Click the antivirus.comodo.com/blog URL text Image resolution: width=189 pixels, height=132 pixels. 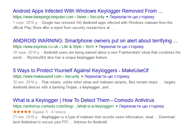[x=63, y=106]
